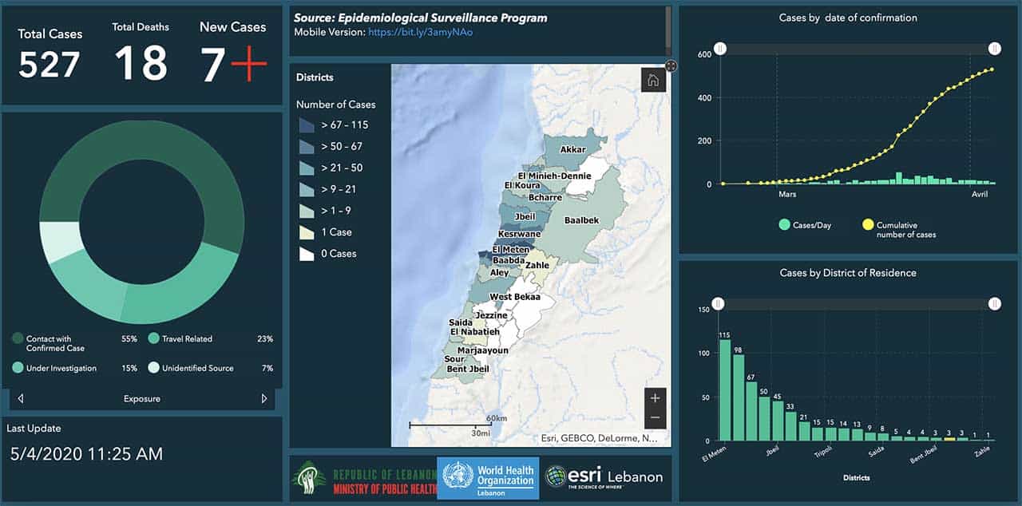1022x506 pixels.
Task: Go to next Exposure chart page
Action: (x=264, y=398)
